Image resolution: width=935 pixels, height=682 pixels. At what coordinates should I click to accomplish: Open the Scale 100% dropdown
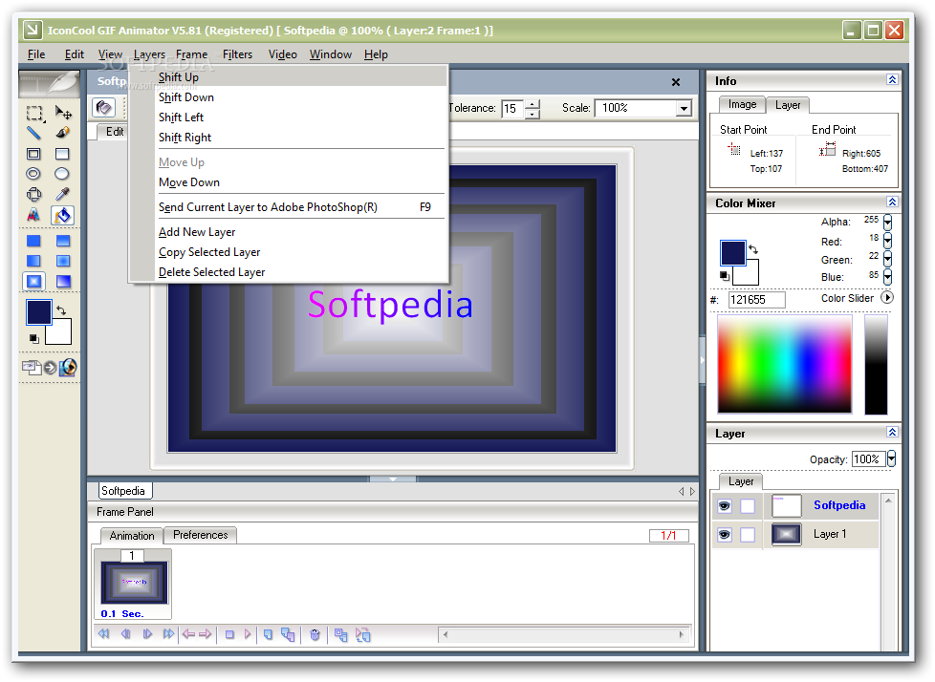click(684, 108)
